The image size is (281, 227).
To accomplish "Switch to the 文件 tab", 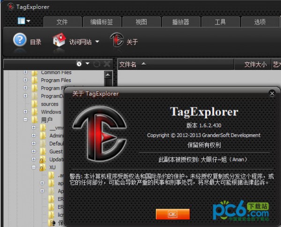I will (62, 22).
